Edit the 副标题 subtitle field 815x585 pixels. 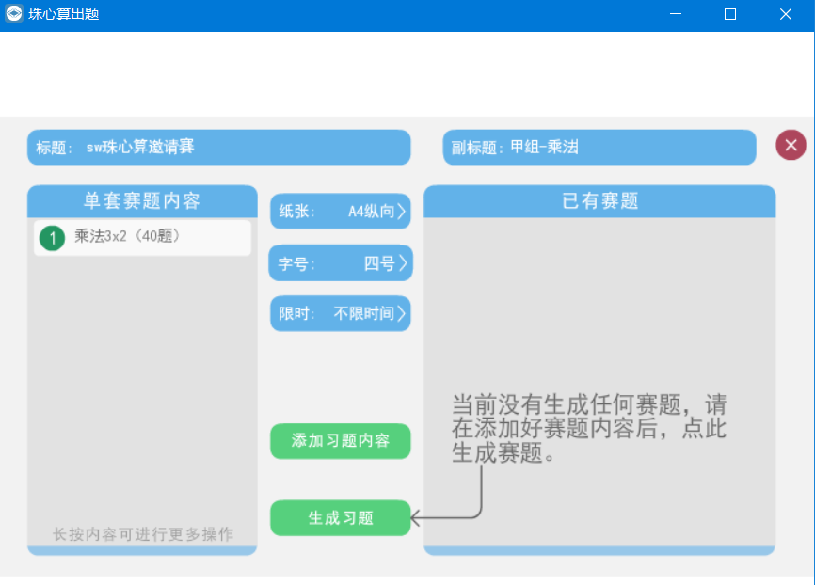click(x=599, y=147)
